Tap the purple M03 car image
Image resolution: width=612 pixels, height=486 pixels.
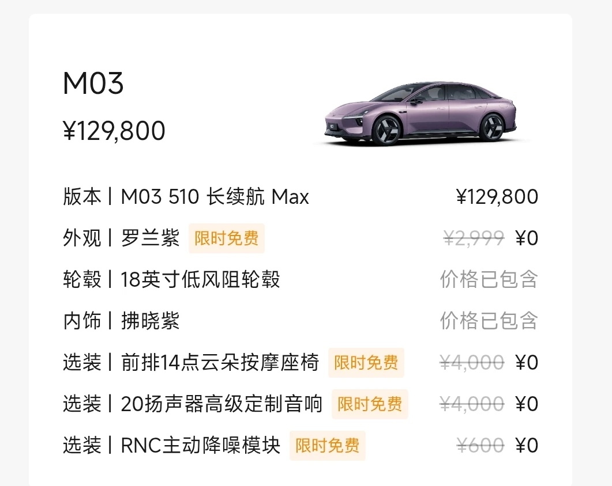(x=420, y=113)
